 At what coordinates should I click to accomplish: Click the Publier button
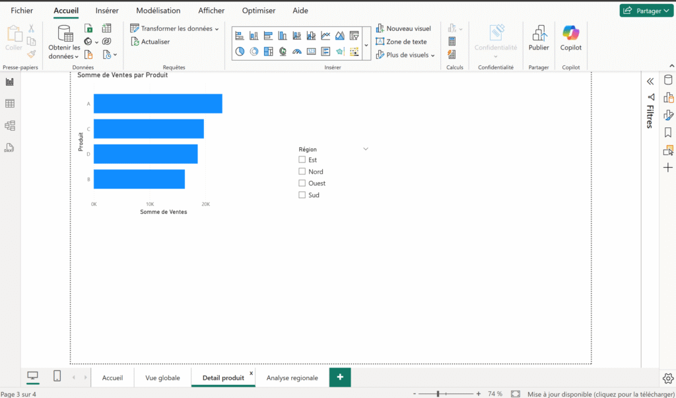click(x=538, y=41)
